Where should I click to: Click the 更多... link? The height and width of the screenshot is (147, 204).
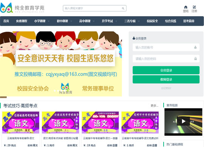click(155, 106)
